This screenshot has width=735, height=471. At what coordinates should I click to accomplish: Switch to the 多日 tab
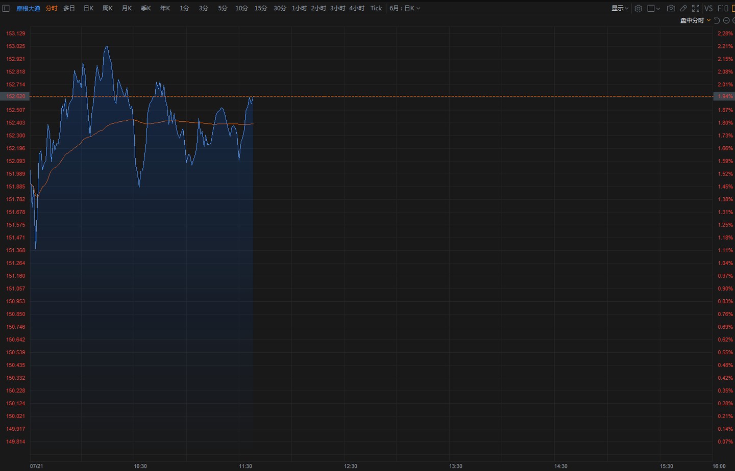pos(69,8)
